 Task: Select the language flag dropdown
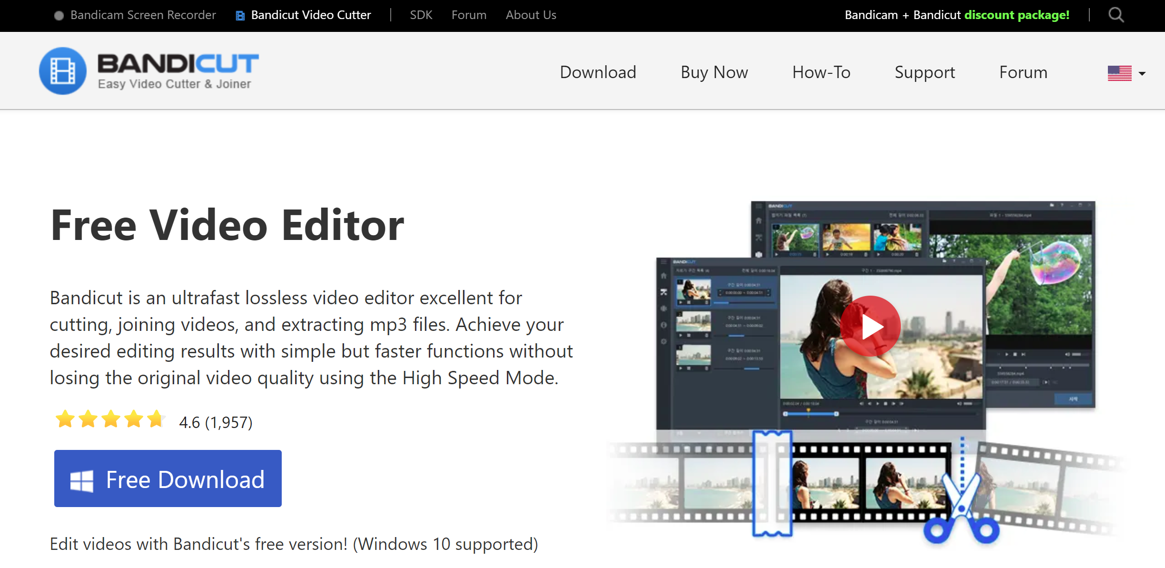pos(1123,72)
